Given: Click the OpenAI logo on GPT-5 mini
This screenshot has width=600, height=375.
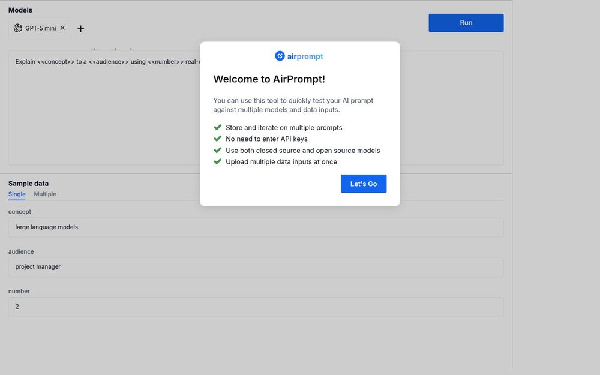Looking at the screenshot, I should point(17,28).
